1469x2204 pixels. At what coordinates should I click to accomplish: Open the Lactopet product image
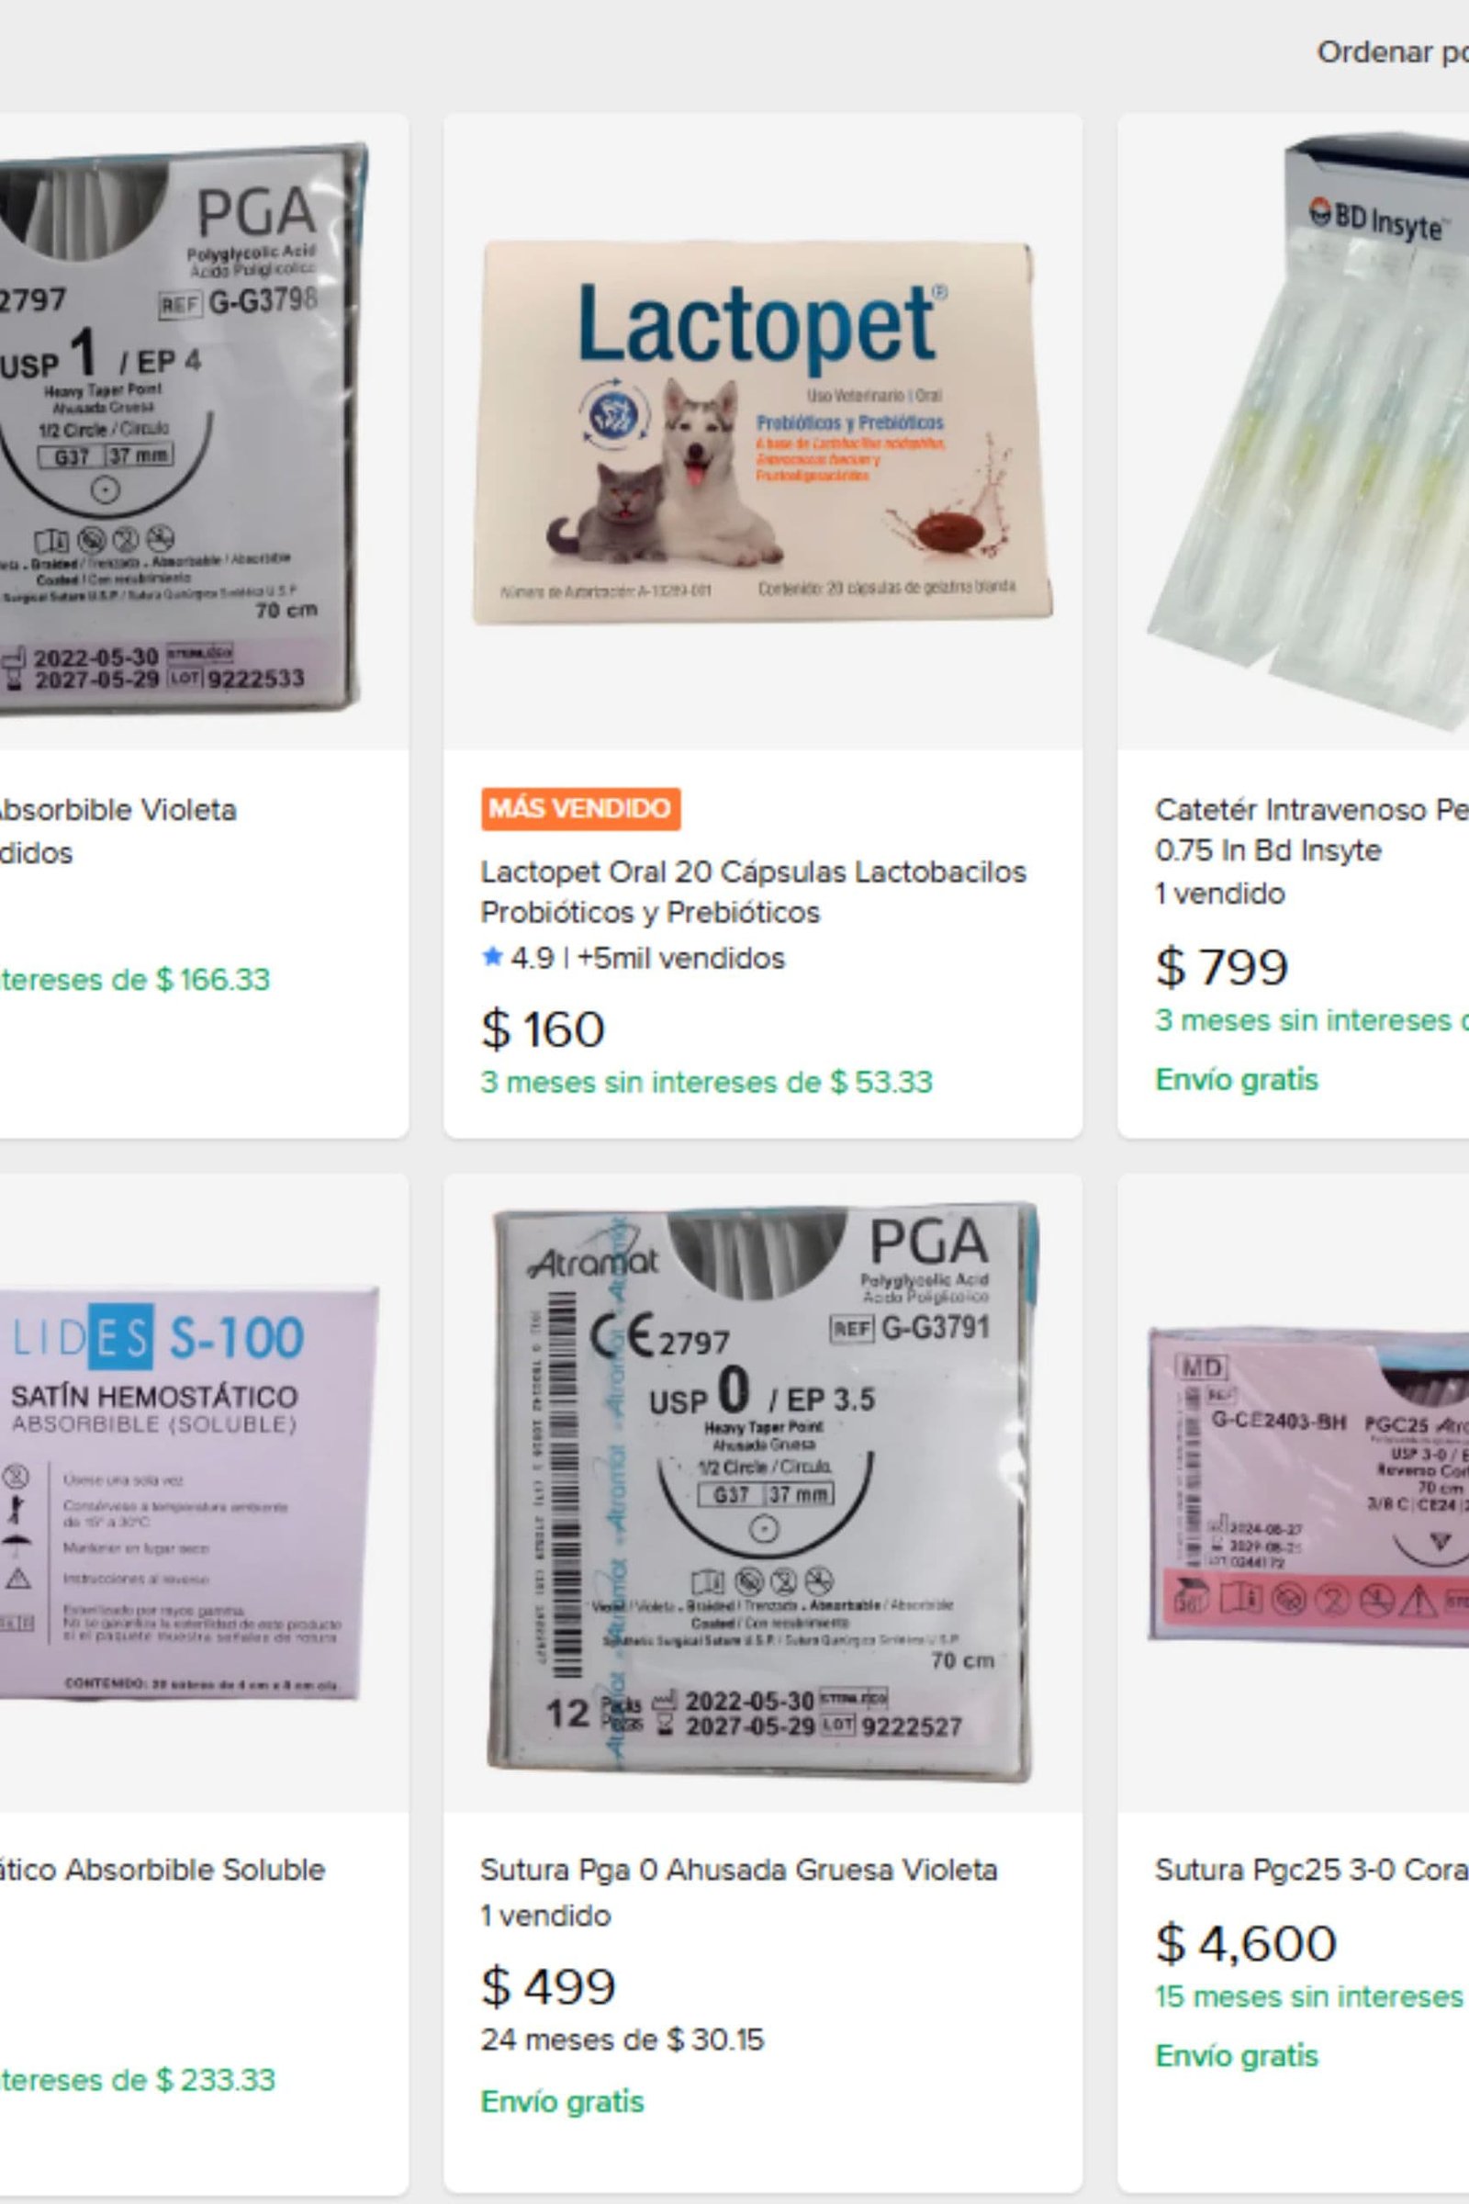[x=763, y=432]
